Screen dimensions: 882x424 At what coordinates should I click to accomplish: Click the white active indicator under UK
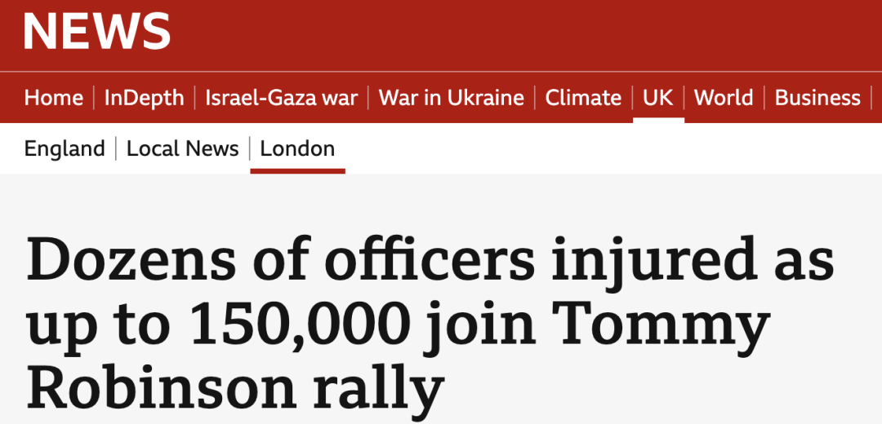click(x=658, y=120)
